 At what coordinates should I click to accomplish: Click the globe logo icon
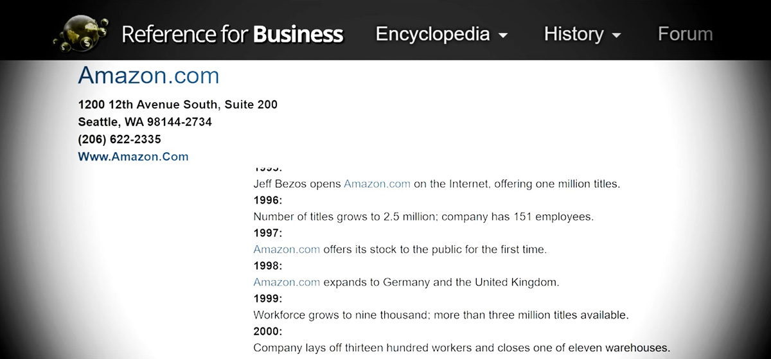81,33
